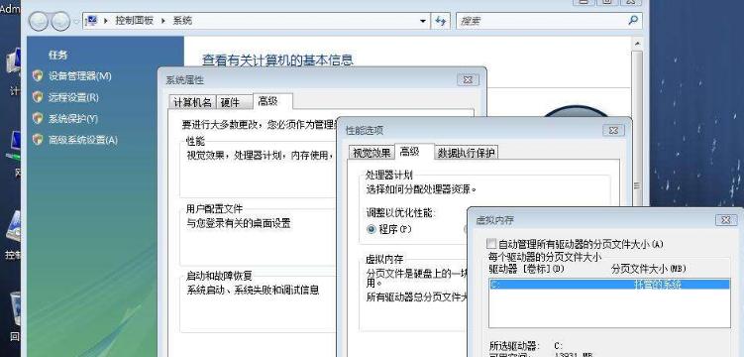Switch to the 数据执行保护 tab
The height and width of the screenshot is (357, 744).
pos(466,153)
